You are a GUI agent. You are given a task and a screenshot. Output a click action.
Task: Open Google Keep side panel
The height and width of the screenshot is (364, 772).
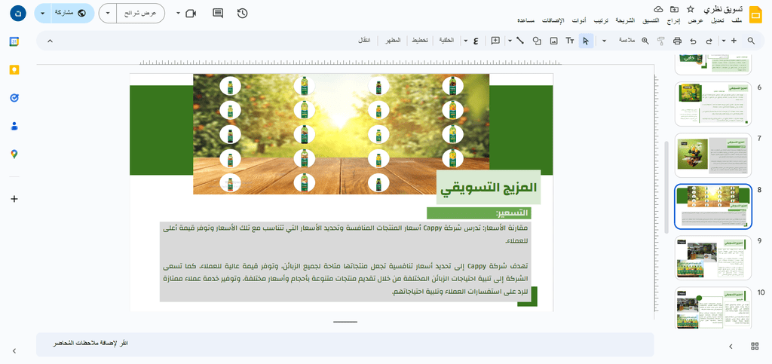(14, 70)
